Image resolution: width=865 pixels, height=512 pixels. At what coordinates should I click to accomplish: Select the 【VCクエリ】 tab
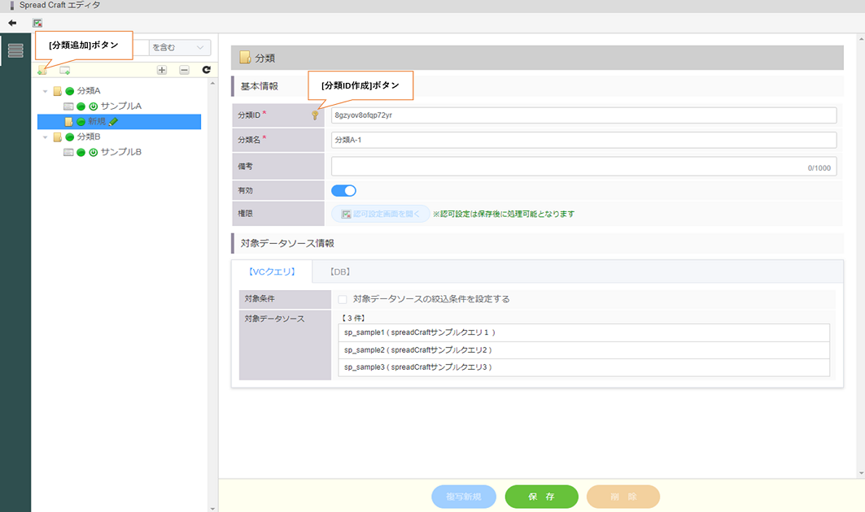(271, 271)
